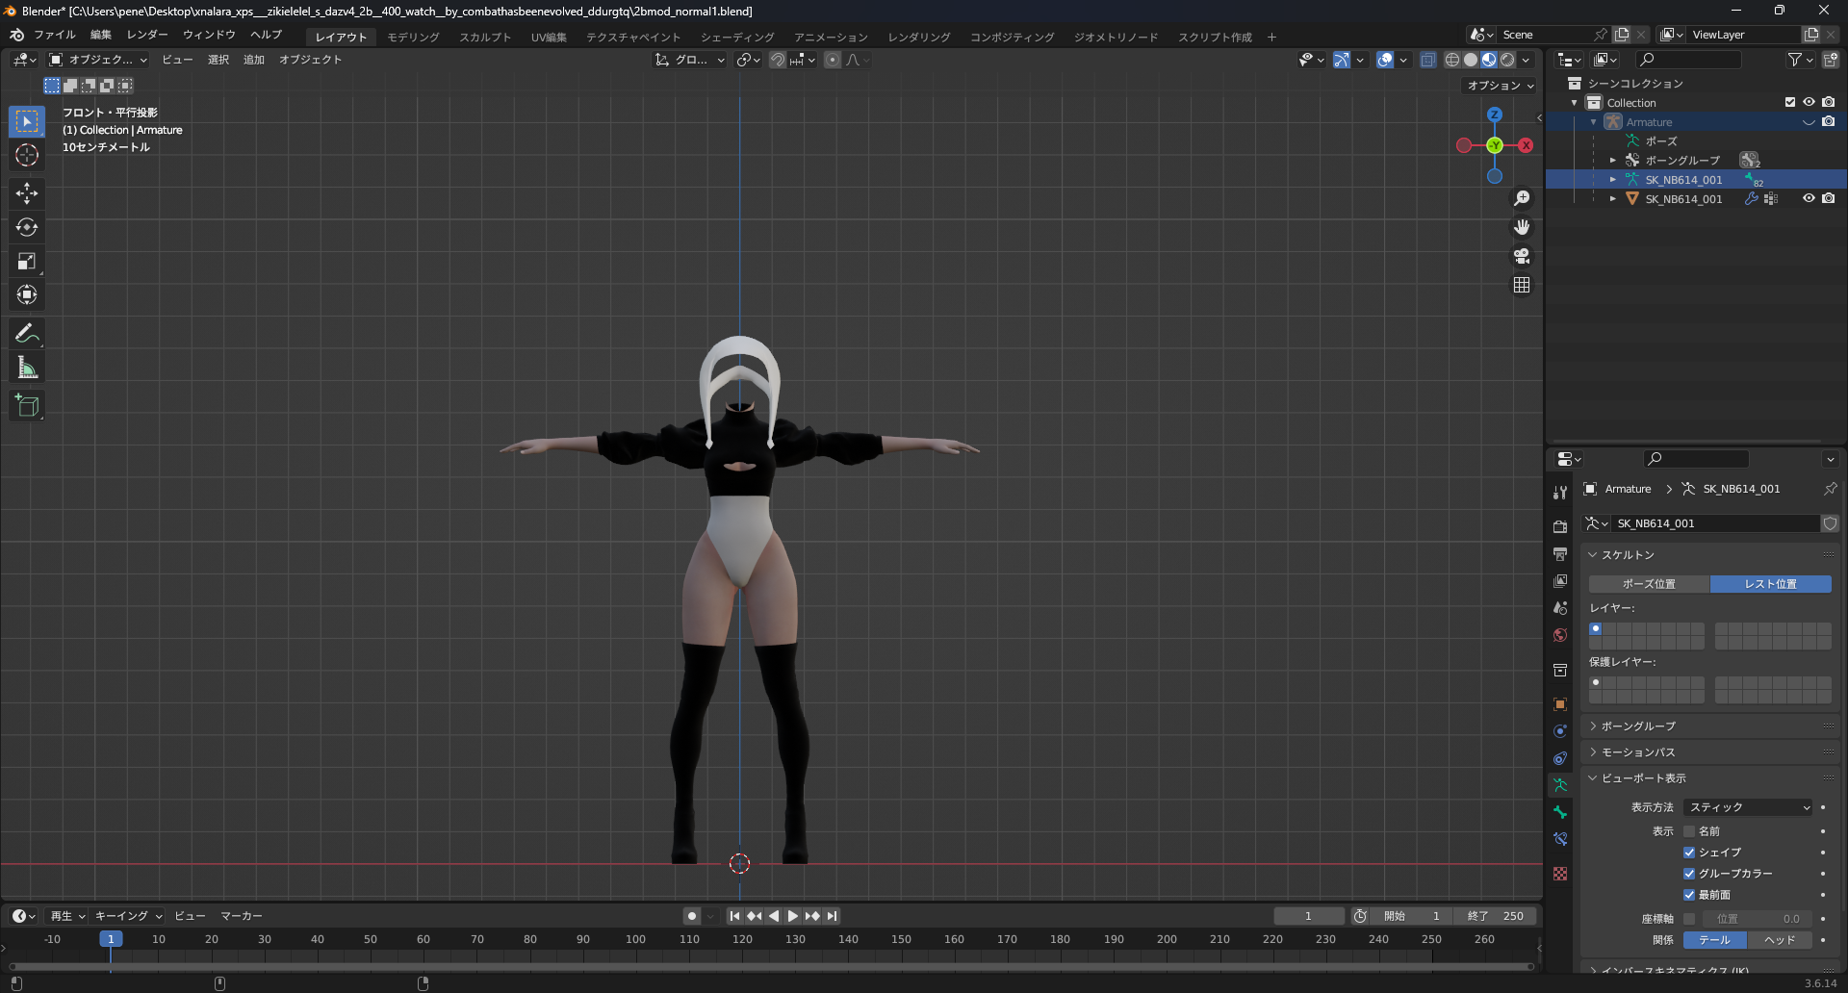Click the 終了 250 end frame field

tap(1496, 916)
